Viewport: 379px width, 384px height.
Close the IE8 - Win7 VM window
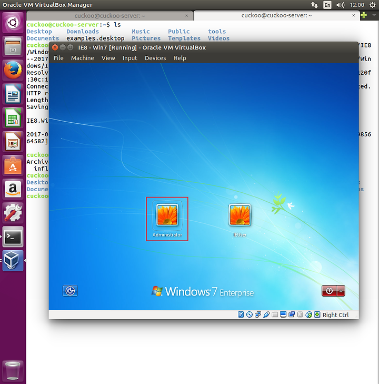tap(55, 47)
